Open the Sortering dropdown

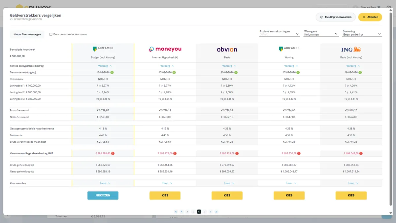pos(362,34)
